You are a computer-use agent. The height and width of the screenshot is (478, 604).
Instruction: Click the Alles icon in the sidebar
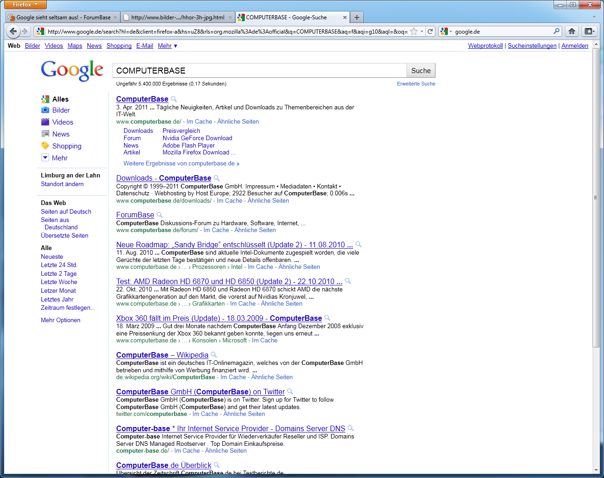[45, 99]
